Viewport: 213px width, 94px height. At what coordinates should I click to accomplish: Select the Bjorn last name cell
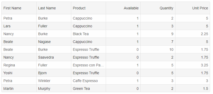[x=54, y=73]
